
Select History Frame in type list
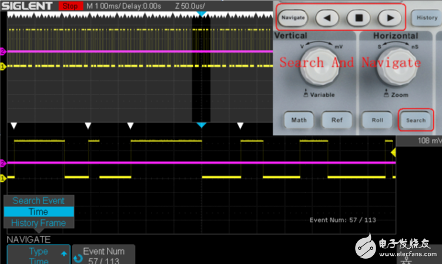pyautogui.click(x=39, y=223)
